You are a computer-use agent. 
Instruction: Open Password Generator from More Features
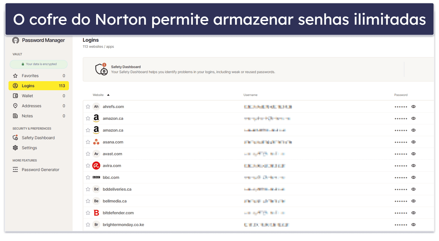[40, 170]
